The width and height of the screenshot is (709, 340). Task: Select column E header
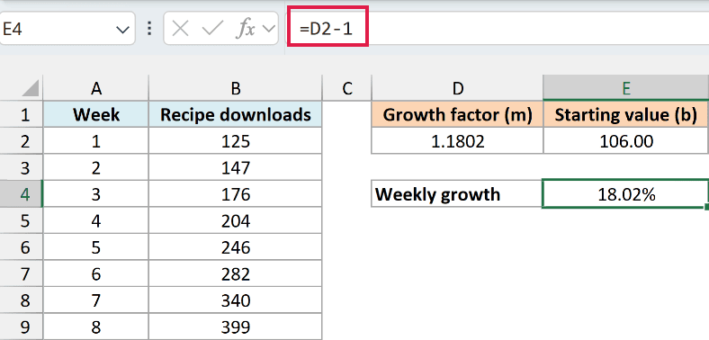(626, 88)
